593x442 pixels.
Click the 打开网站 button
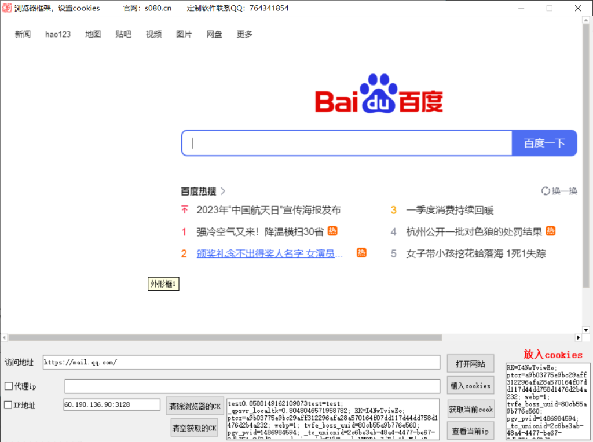(470, 363)
